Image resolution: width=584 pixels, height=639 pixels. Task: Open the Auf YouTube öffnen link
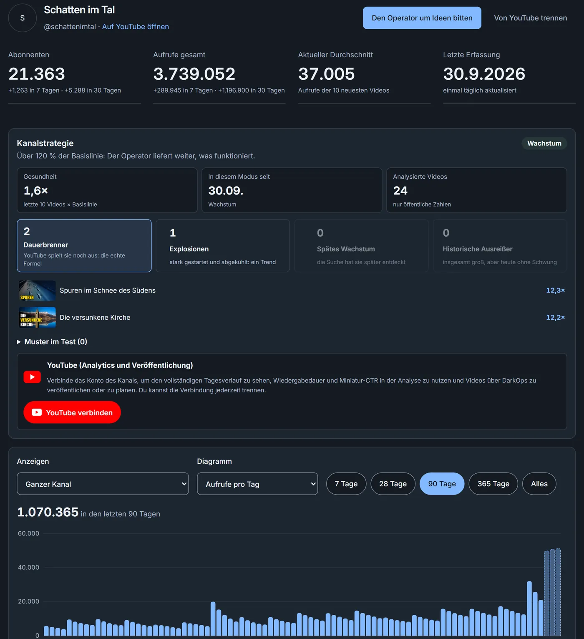tap(136, 27)
